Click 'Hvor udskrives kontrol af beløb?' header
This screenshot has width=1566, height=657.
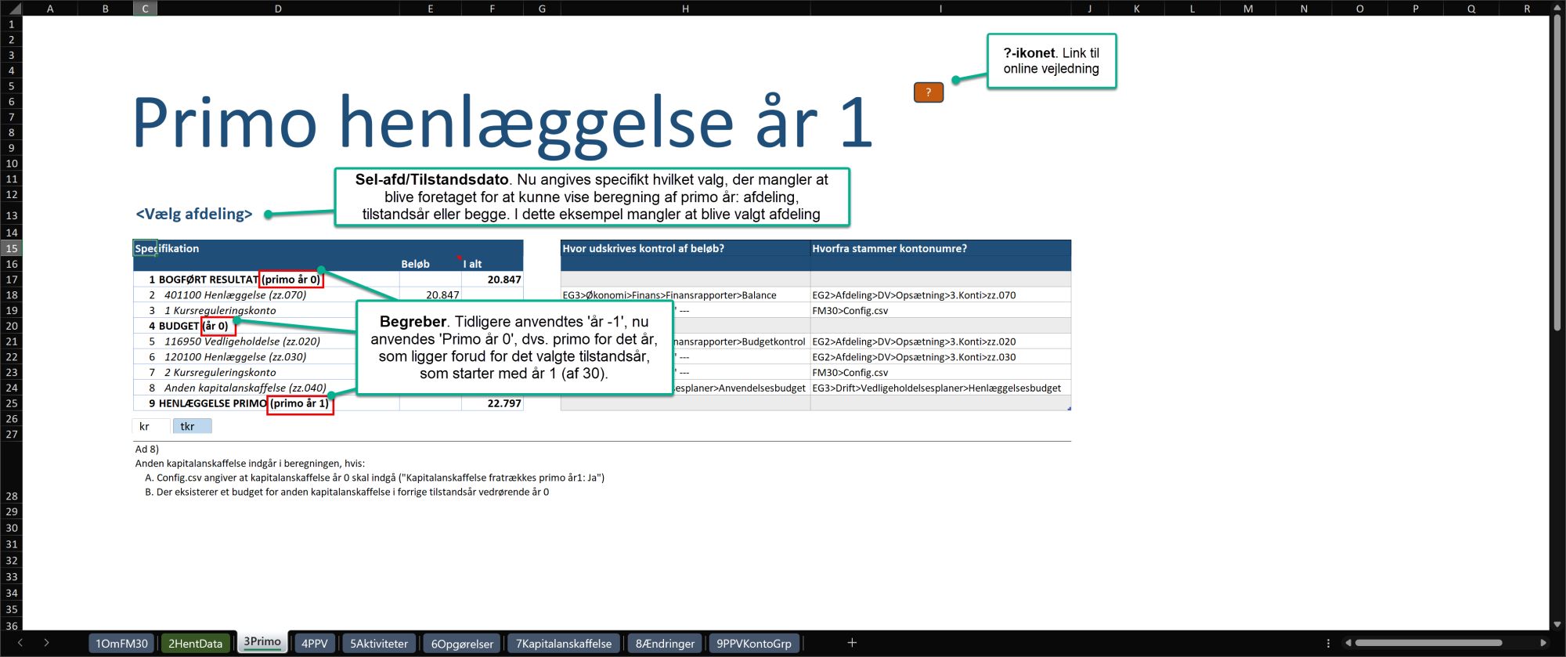685,248
